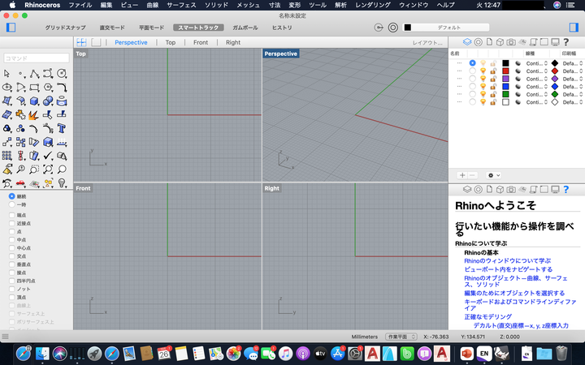Image resolution: width=585 pixels, height=365 pixels.
Task: Select the Rectangle drawing tool
Action: [x=34, y=88]
